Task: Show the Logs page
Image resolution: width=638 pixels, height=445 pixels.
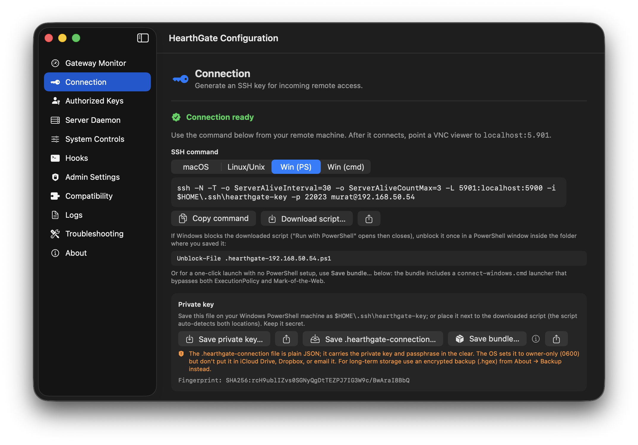Action: point(97,215)
